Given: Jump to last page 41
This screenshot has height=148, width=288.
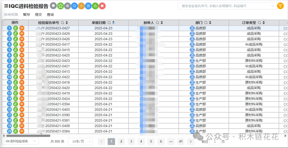Looking at the screenshot, I should pos(181,142).
